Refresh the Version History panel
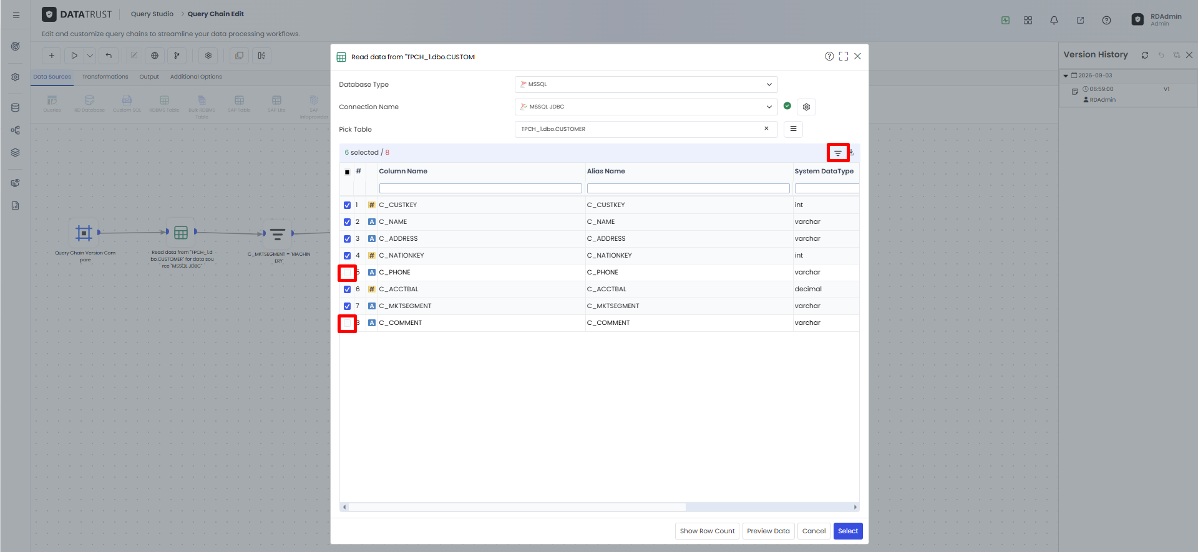 pyautogui.click(x=1145, y=55)
